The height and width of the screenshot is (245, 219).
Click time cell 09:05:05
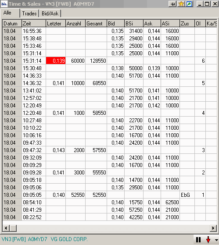(x=34, y=195)
